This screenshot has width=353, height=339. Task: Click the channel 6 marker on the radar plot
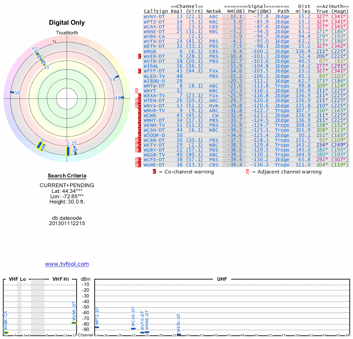tap(40, 146)
